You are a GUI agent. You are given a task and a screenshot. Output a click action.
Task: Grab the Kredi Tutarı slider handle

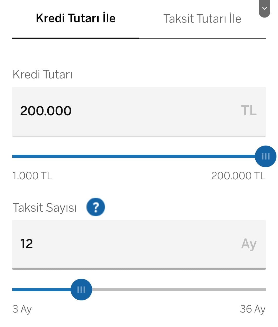coord(266,156)
